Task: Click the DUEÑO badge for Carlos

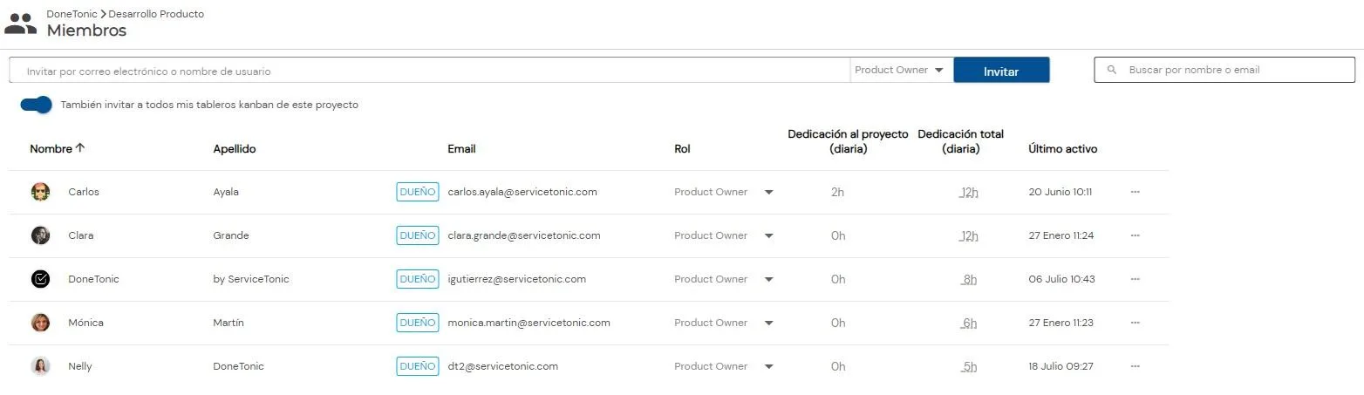Action: tap(418, 192)
